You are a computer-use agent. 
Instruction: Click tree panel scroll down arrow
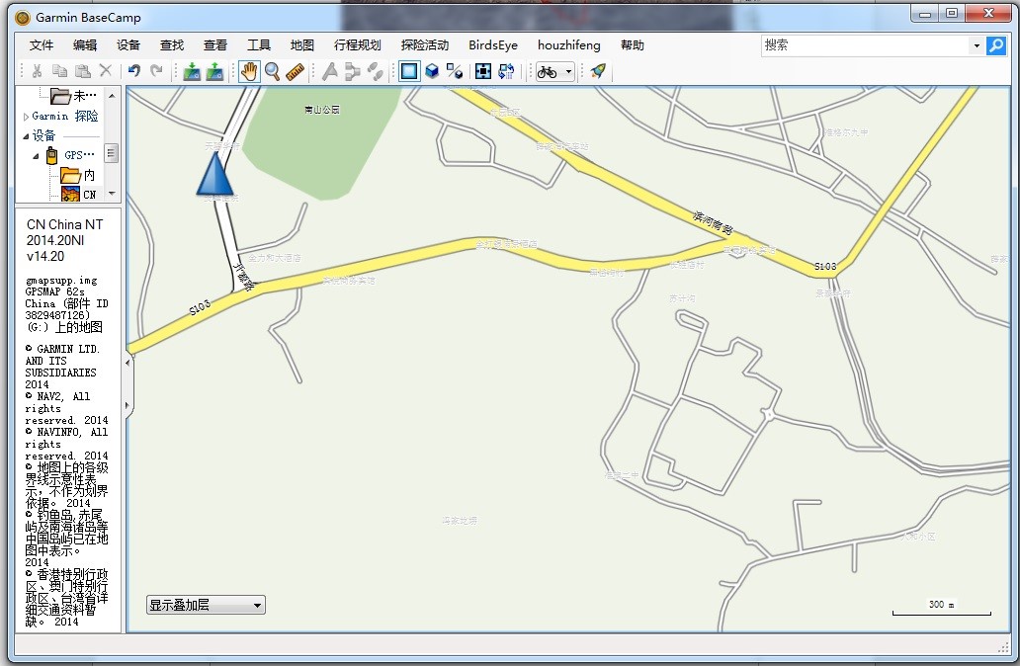click(x=112, y=193)
